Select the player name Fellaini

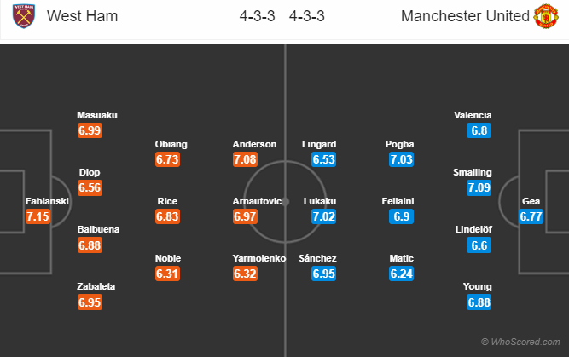pyautogui.click(x=399, y=201)
